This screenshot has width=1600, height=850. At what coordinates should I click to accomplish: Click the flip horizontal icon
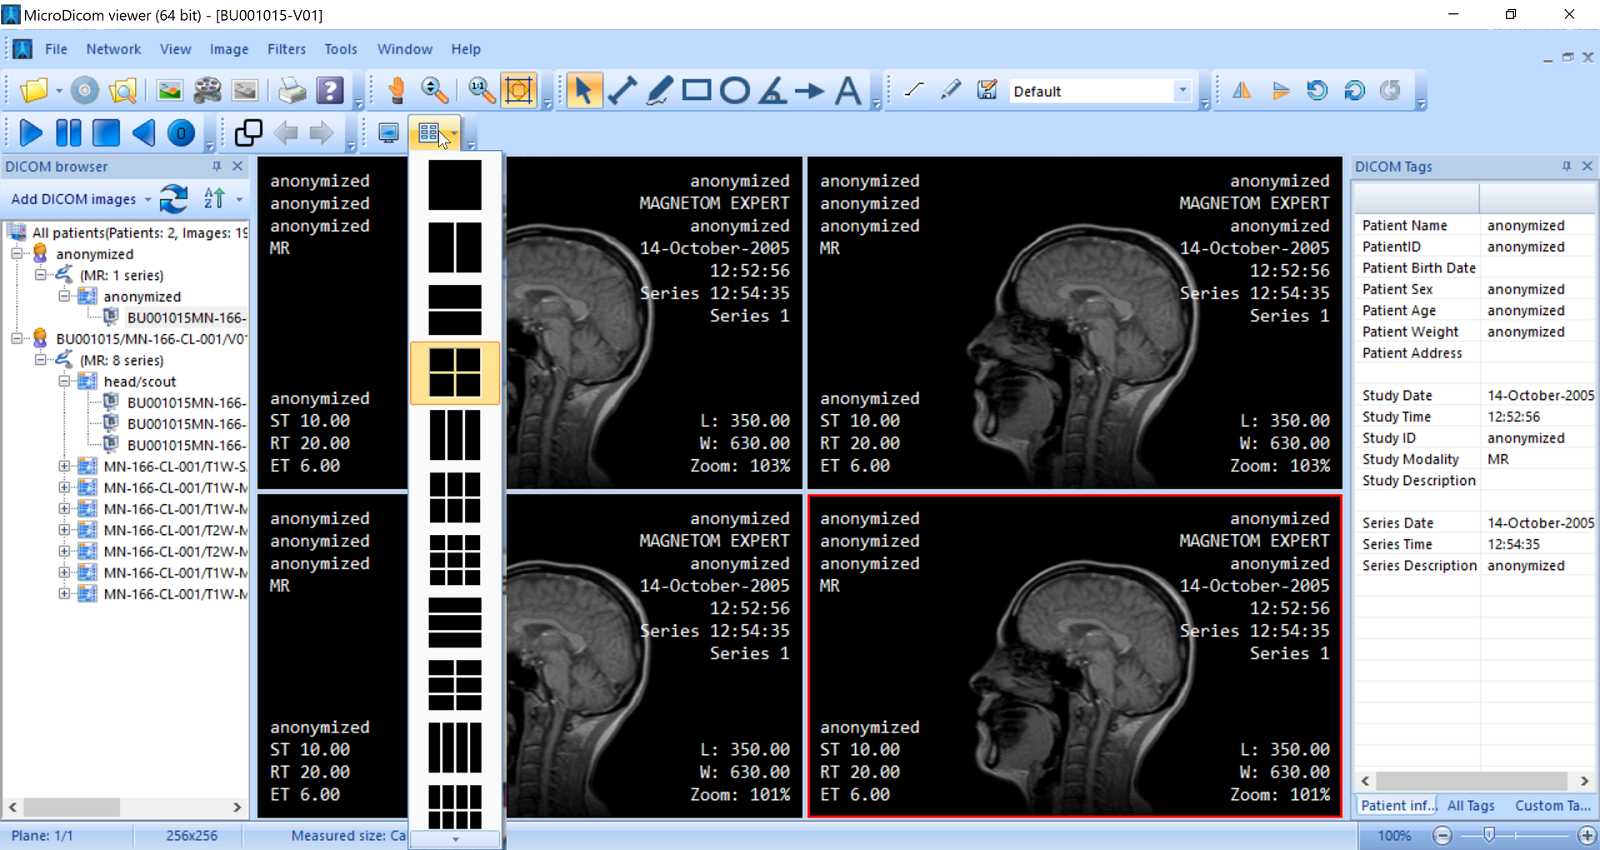point(1241,90)
